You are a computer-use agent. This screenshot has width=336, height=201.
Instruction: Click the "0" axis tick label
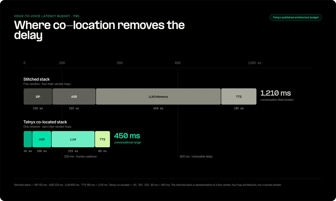(24, 63)
